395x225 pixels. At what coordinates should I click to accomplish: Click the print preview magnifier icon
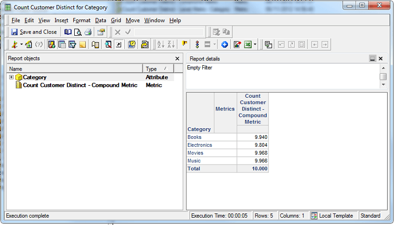(78, 32)
